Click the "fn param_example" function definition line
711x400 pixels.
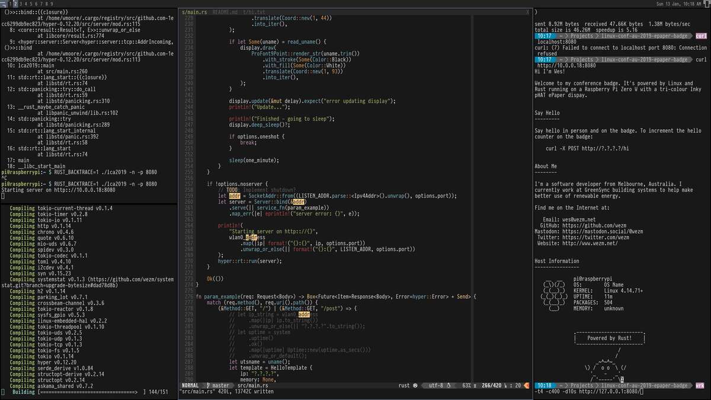click(337, 296)
